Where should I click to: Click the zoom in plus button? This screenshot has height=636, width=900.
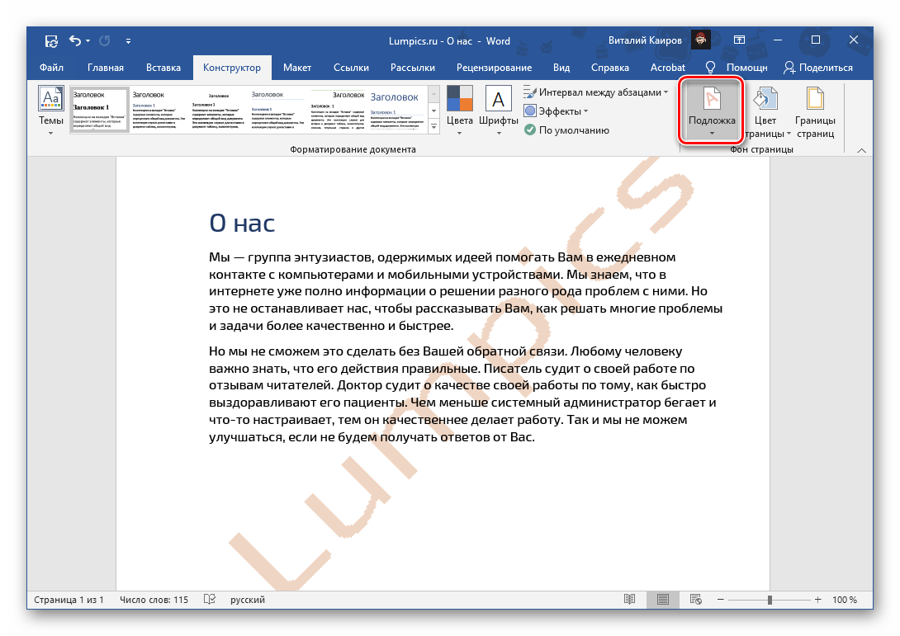(x=818, y=600)
